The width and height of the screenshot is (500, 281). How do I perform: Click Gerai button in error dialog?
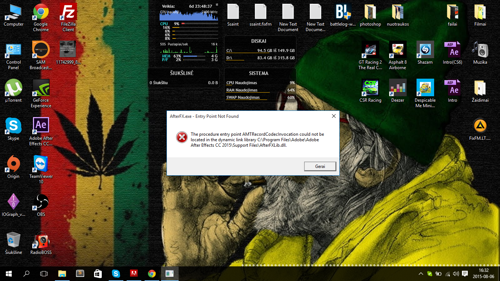pos(320,166)
